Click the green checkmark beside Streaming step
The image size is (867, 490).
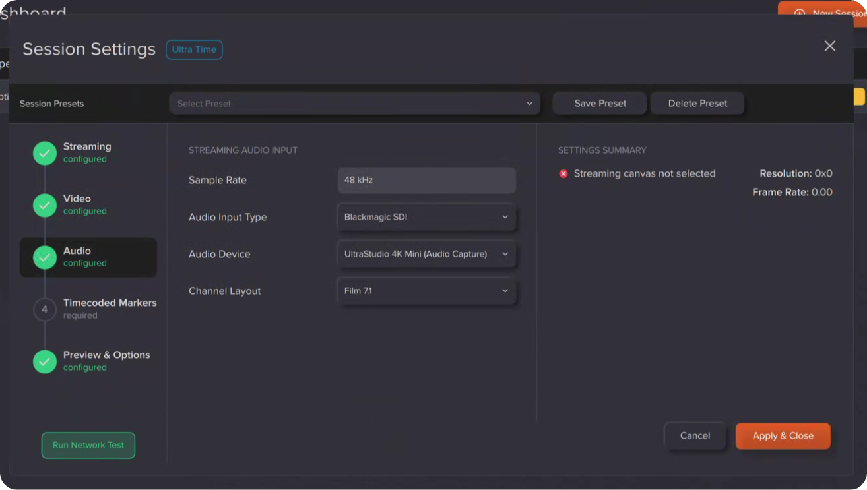click(45, 154)
